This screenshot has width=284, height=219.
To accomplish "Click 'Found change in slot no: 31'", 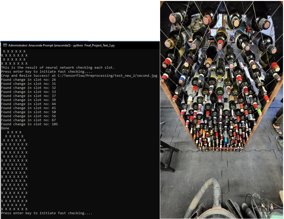I will (28, 84).
